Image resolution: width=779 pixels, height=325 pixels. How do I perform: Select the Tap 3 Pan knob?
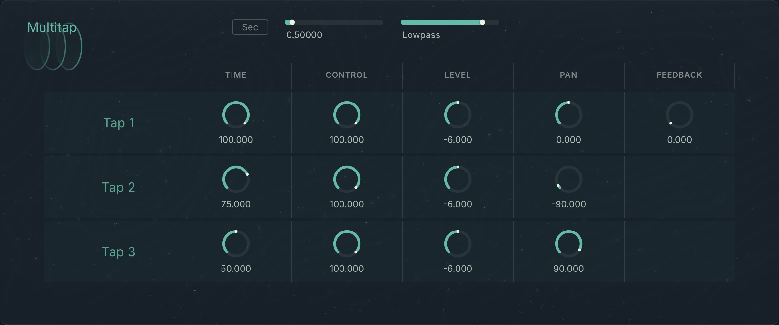(x=568, y=243)
